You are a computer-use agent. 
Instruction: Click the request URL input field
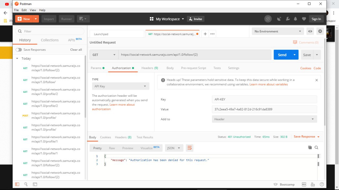195,55
